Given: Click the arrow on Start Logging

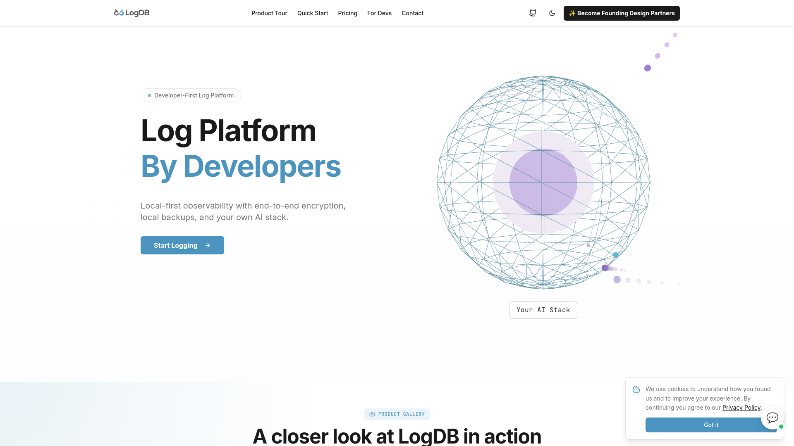Looking at the screenshot, I should pyautogui.click(x=208, y=245).
